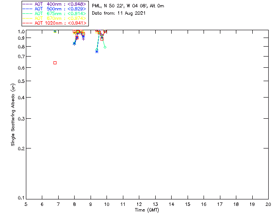Click the y-axis tick label 0.1
This screenshot has width=276, height=221.
pos(21,198)
